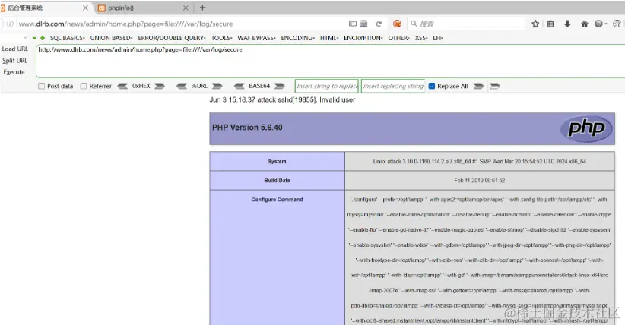Close the phpinfo() tab
The width and height of the screenshot is (625, 325).
(x=186, y=8)
